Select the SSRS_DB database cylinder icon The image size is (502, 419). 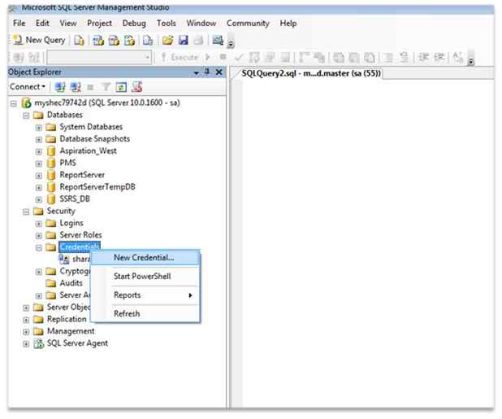pyautogui.click(x=51, y=199)
